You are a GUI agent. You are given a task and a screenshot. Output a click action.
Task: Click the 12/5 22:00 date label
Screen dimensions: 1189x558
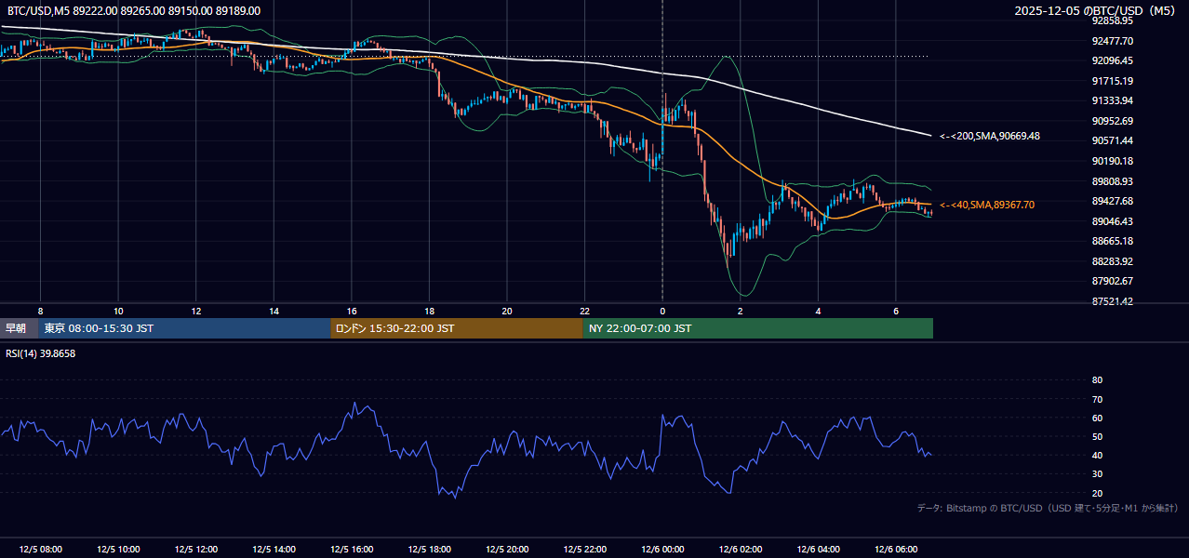coord(584,550)
